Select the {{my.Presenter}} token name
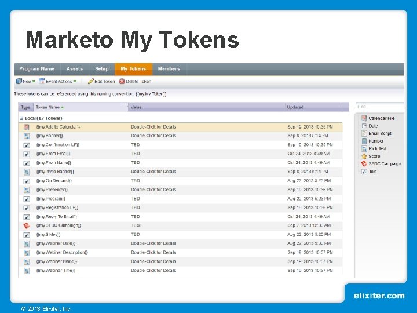This screenshot has width=417, height=313. 52,190
